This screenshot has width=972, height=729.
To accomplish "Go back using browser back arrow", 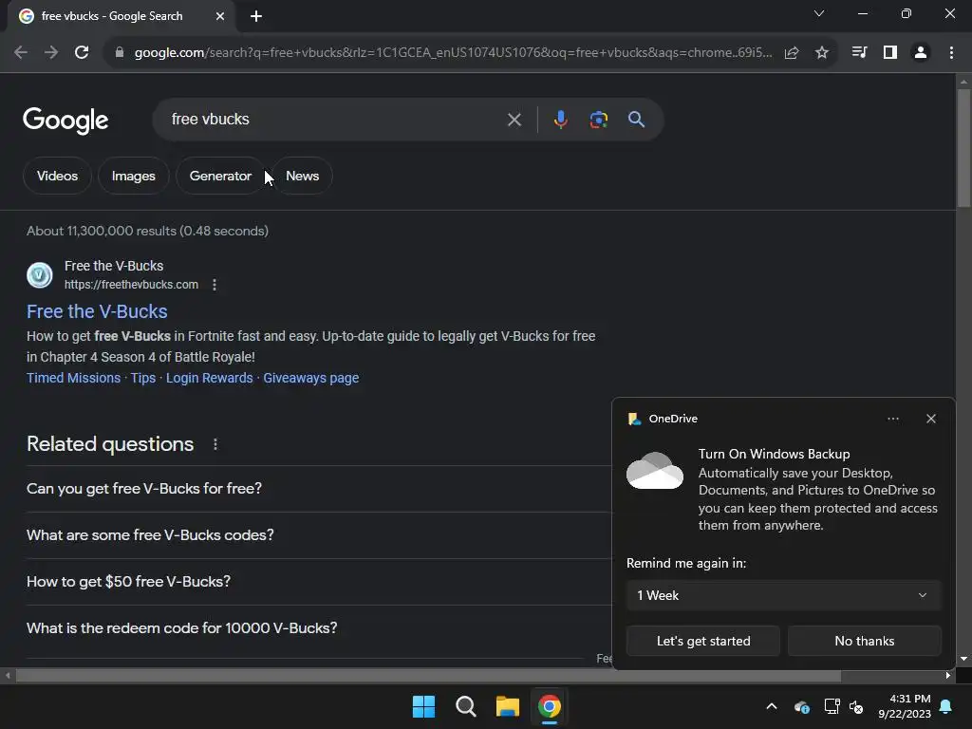I will [x=21, y=53].
